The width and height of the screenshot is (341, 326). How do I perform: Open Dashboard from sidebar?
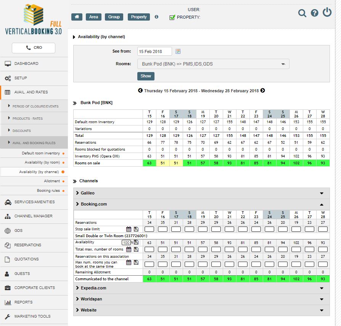pos(34,64)
